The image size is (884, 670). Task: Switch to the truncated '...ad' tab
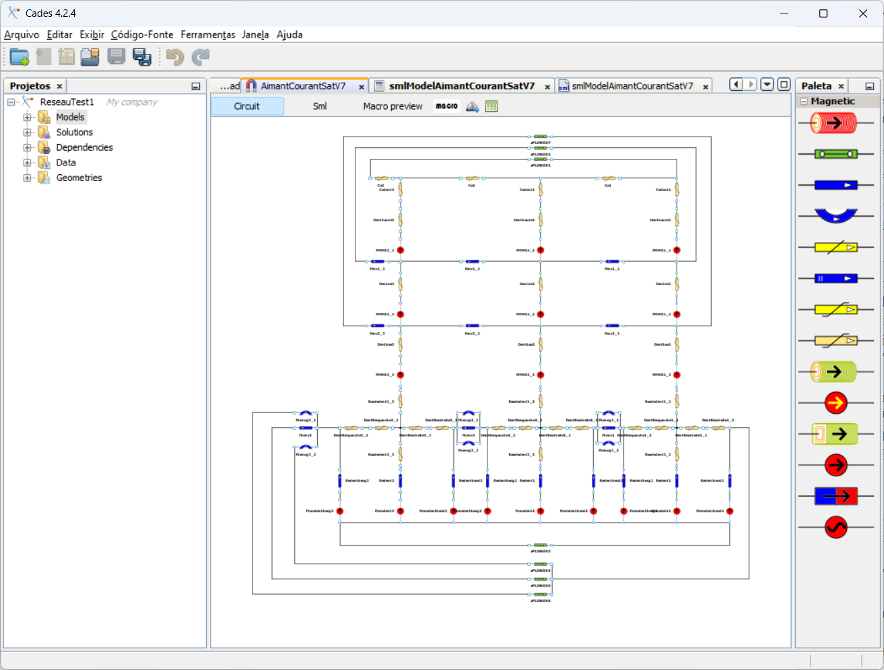[229, 86]
